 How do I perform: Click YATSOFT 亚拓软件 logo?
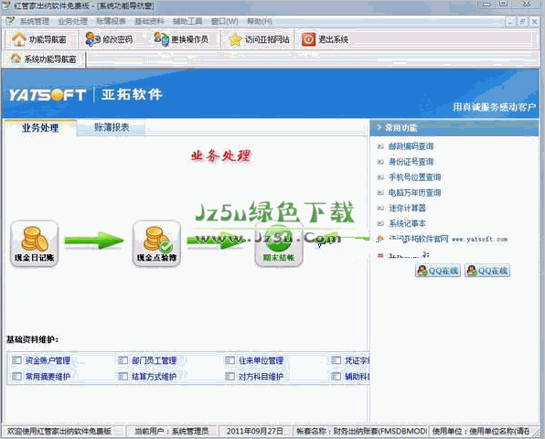coord(86,94)
